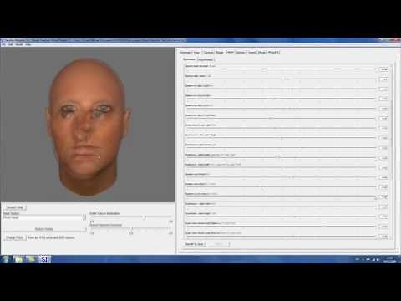Screen dimensions: 401x301
Task: Open the Windows Start menu
Action: pyautogui.click(x=5, y=259)
